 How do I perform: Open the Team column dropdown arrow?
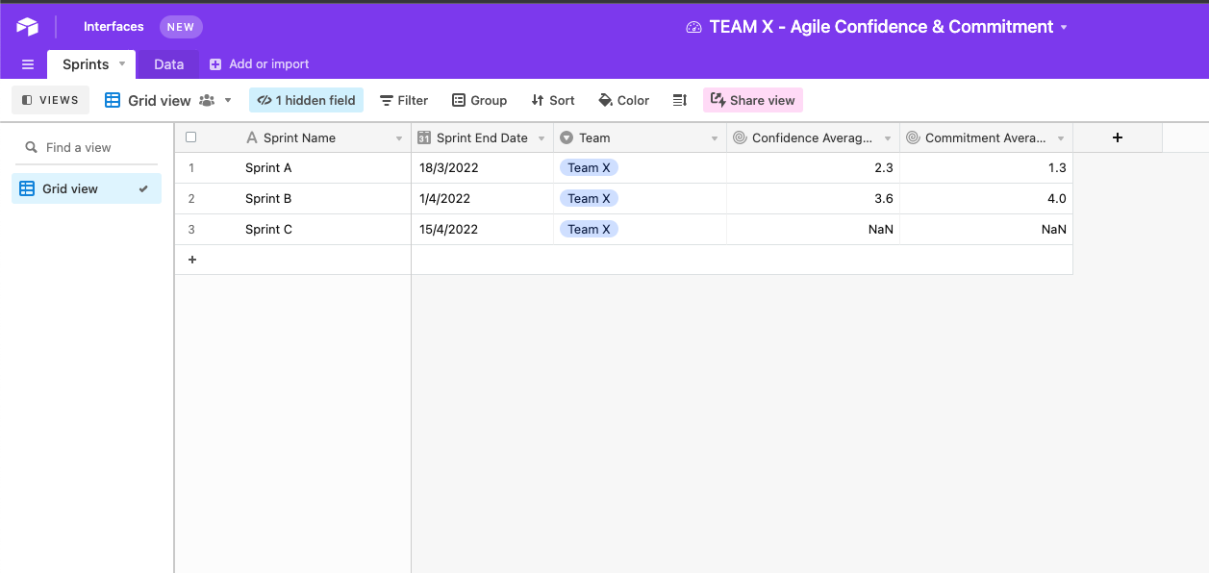[715, 138]
